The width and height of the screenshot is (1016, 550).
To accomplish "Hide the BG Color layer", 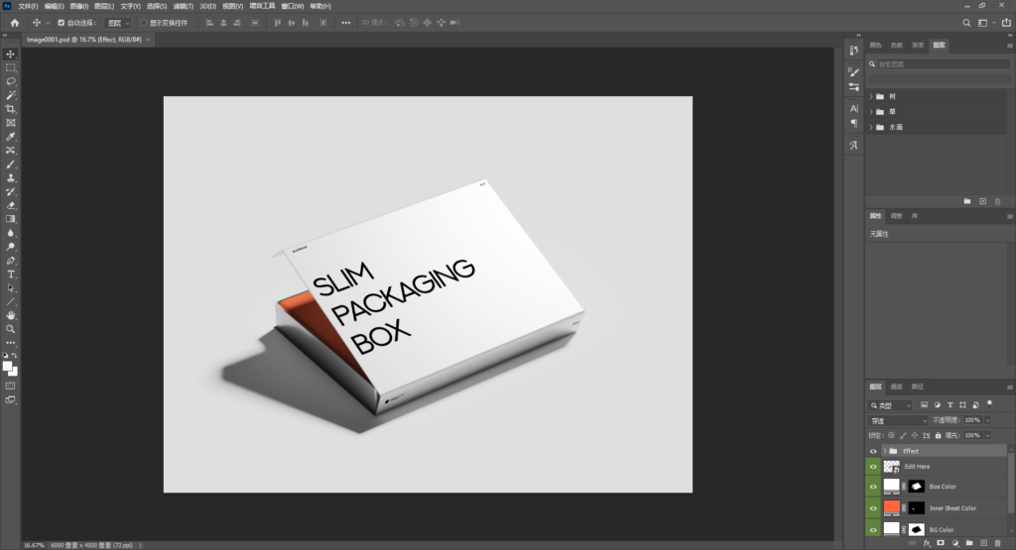I will 873,529.
